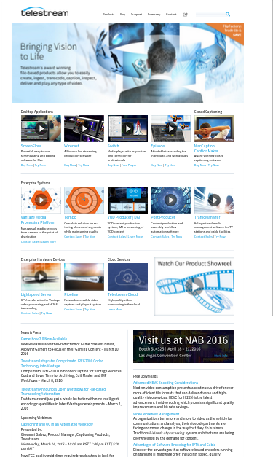Image resolution: width=273 pixels, height=457 pixels.
Task: Click Learn More under VOD Producer
Action: 135,237
